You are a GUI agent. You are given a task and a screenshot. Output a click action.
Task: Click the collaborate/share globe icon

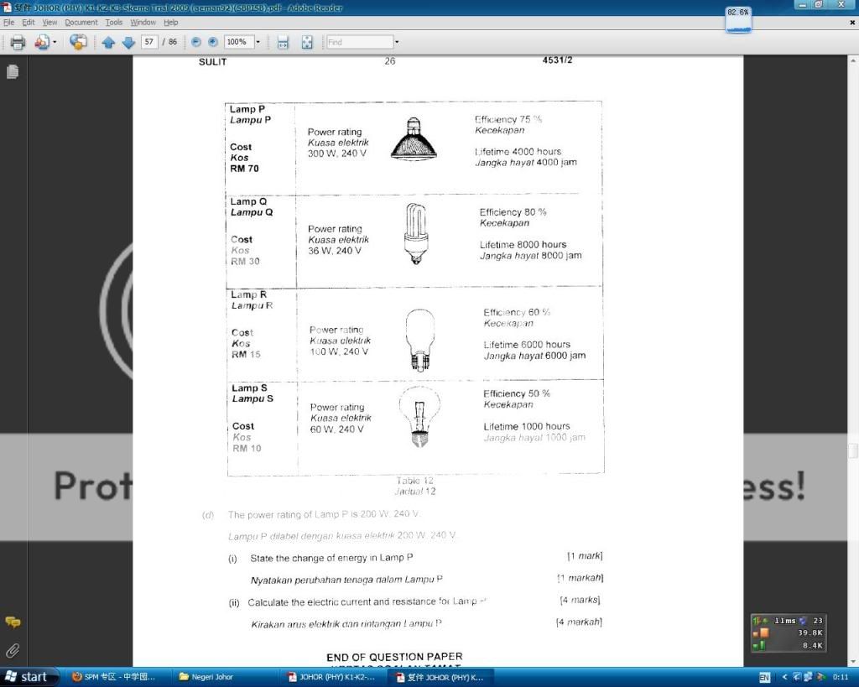pos(78,42)
